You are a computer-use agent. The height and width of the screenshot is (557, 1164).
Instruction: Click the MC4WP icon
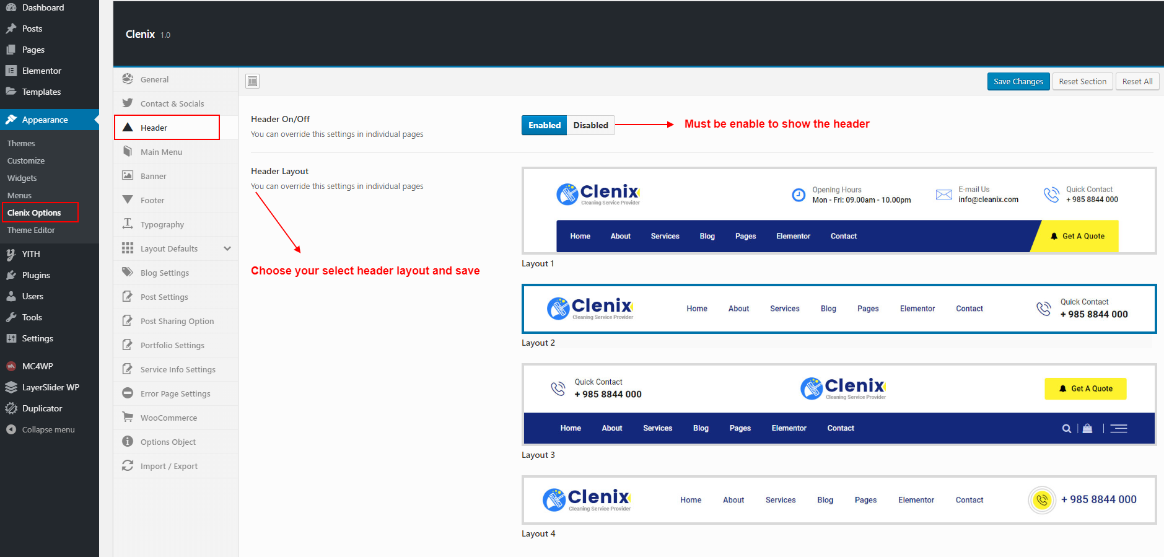coord(11,366)
